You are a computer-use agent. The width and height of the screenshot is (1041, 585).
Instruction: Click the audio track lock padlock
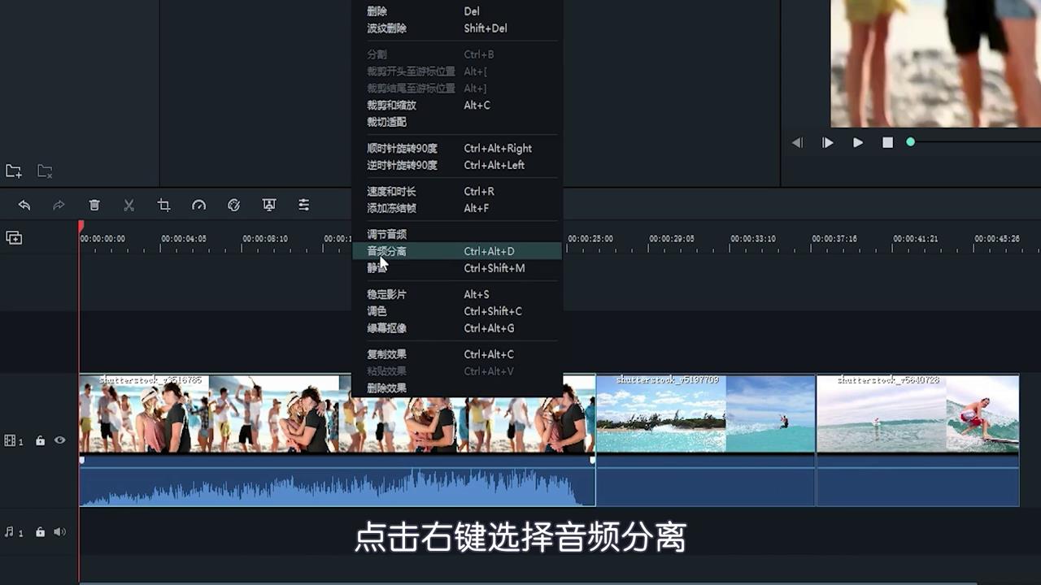(x=40, y=531)
